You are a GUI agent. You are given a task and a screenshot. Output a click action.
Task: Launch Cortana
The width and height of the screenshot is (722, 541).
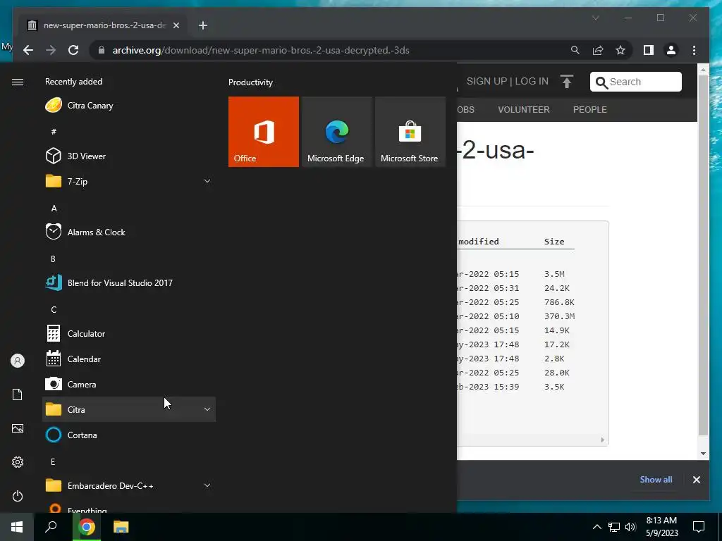(129, 435)
